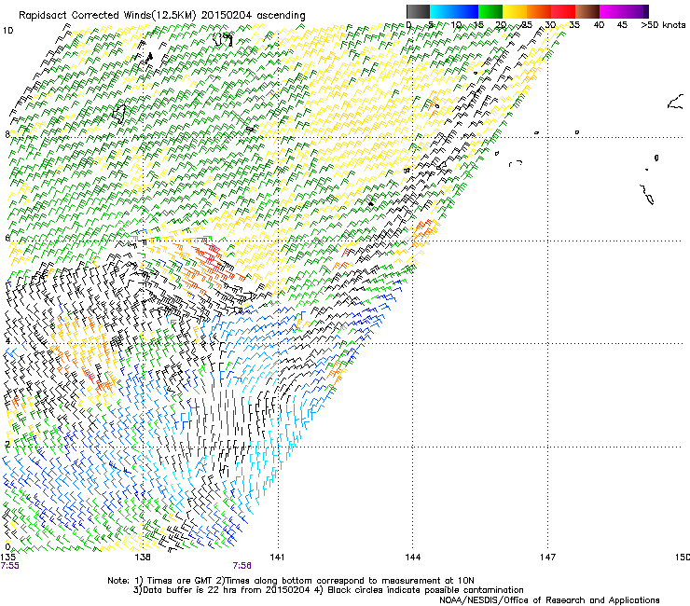Click the legend label '45'

coord(622,25)
